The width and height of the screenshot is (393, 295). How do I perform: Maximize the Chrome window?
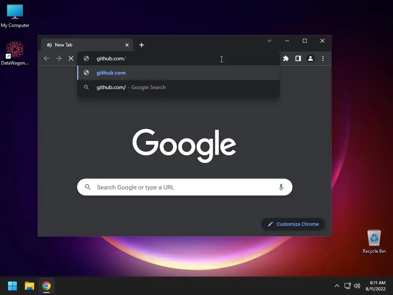click(305, 41)
